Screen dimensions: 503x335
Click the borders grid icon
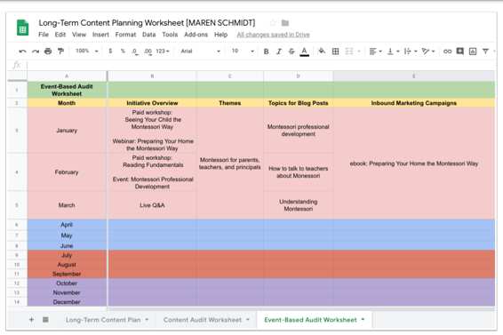click(x=335, y=51)
